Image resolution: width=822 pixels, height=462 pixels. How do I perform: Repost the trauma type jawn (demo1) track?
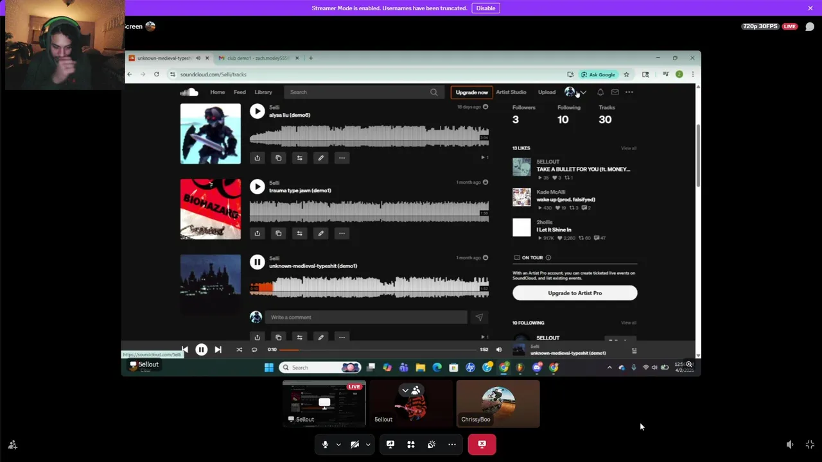(299, 234)
